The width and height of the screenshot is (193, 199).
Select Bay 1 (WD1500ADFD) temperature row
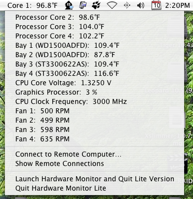point(94,45)
